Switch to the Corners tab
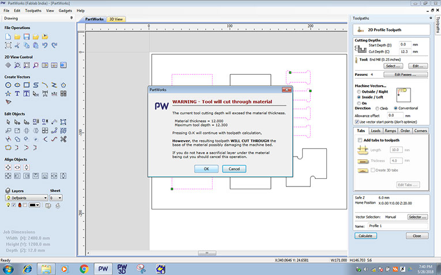The width and height of the screenshot is (441, 275). (420, 131)
